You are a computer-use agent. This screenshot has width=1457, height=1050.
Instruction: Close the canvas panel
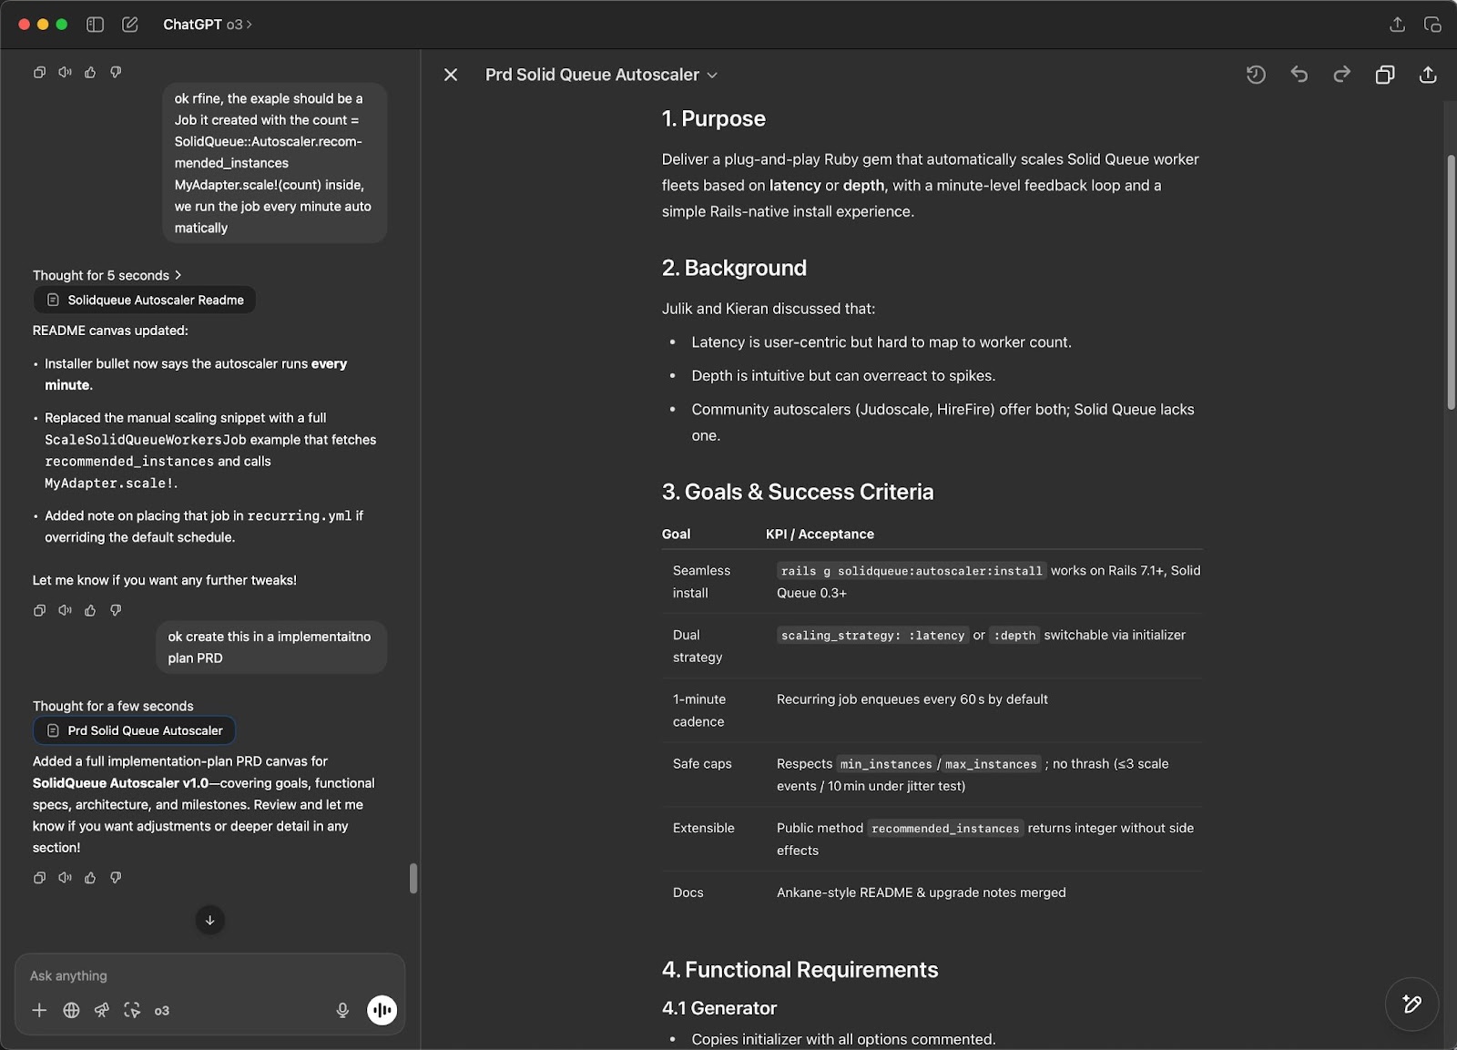coord(451,75)
